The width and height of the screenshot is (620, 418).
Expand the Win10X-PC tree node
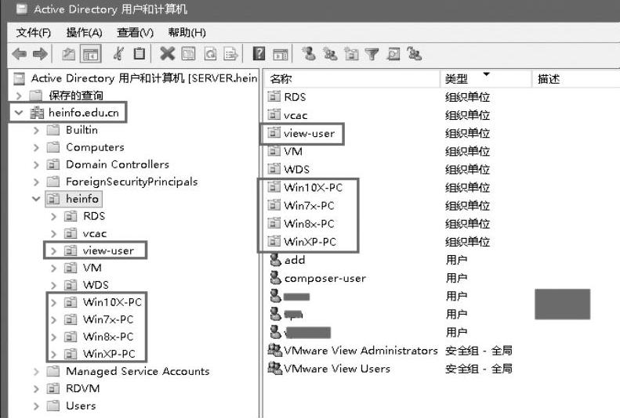[54, 302]
